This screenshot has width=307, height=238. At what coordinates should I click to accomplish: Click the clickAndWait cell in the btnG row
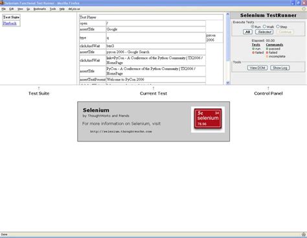(x=93, y=46)
